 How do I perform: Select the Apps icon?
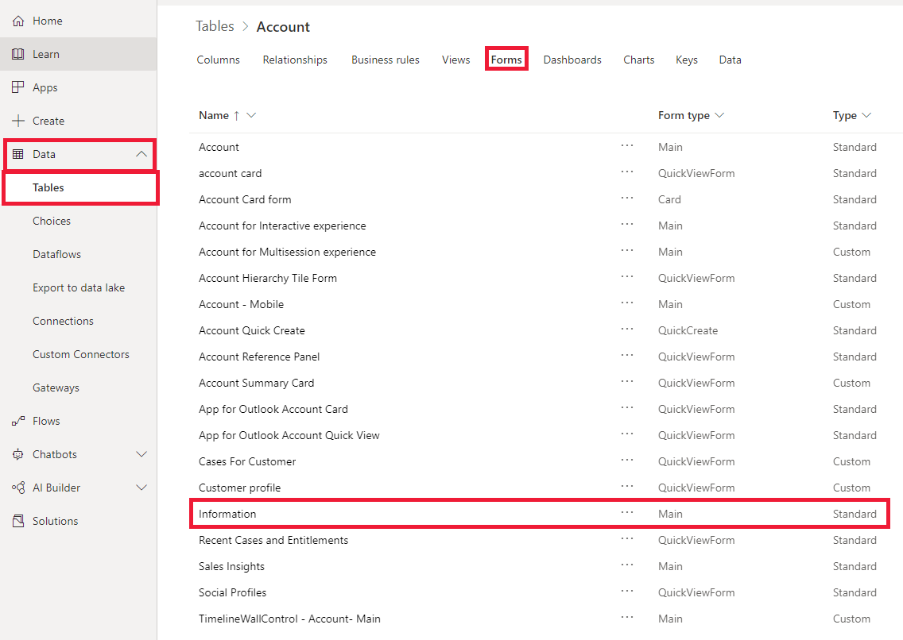pos(17,87)
